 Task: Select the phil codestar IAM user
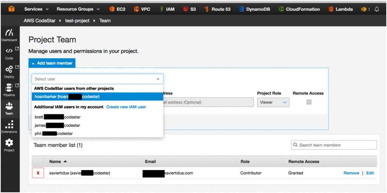pyautogui.click(x=98, y=134)
